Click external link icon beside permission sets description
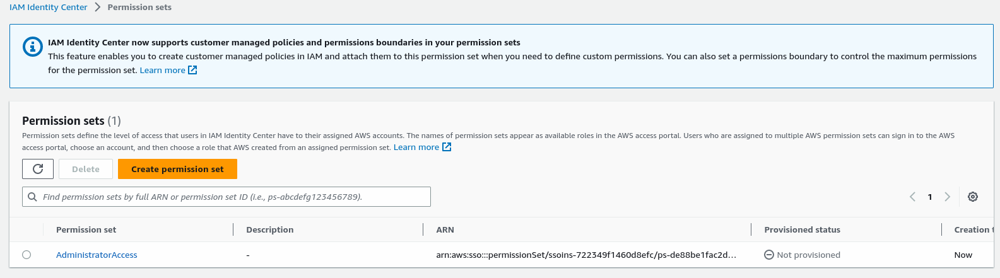1000x278 pixels. [447, 147]
